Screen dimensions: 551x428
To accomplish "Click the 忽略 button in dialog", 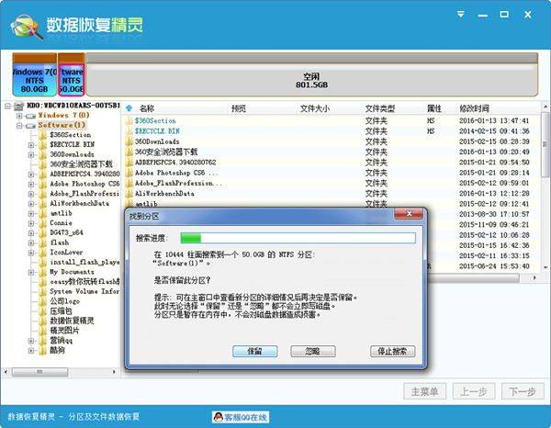I will pyautogui.click(x=312, y=351).
